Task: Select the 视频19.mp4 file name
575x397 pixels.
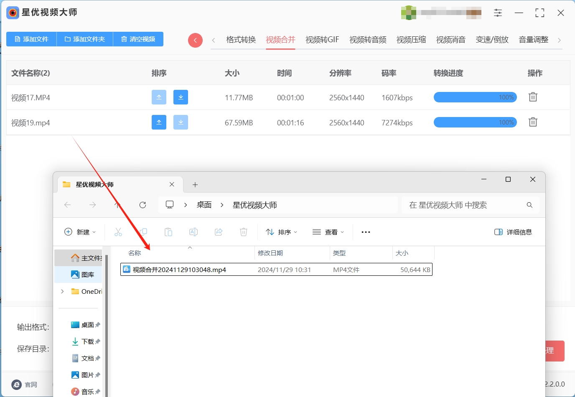Action: [x=31, y=123]
